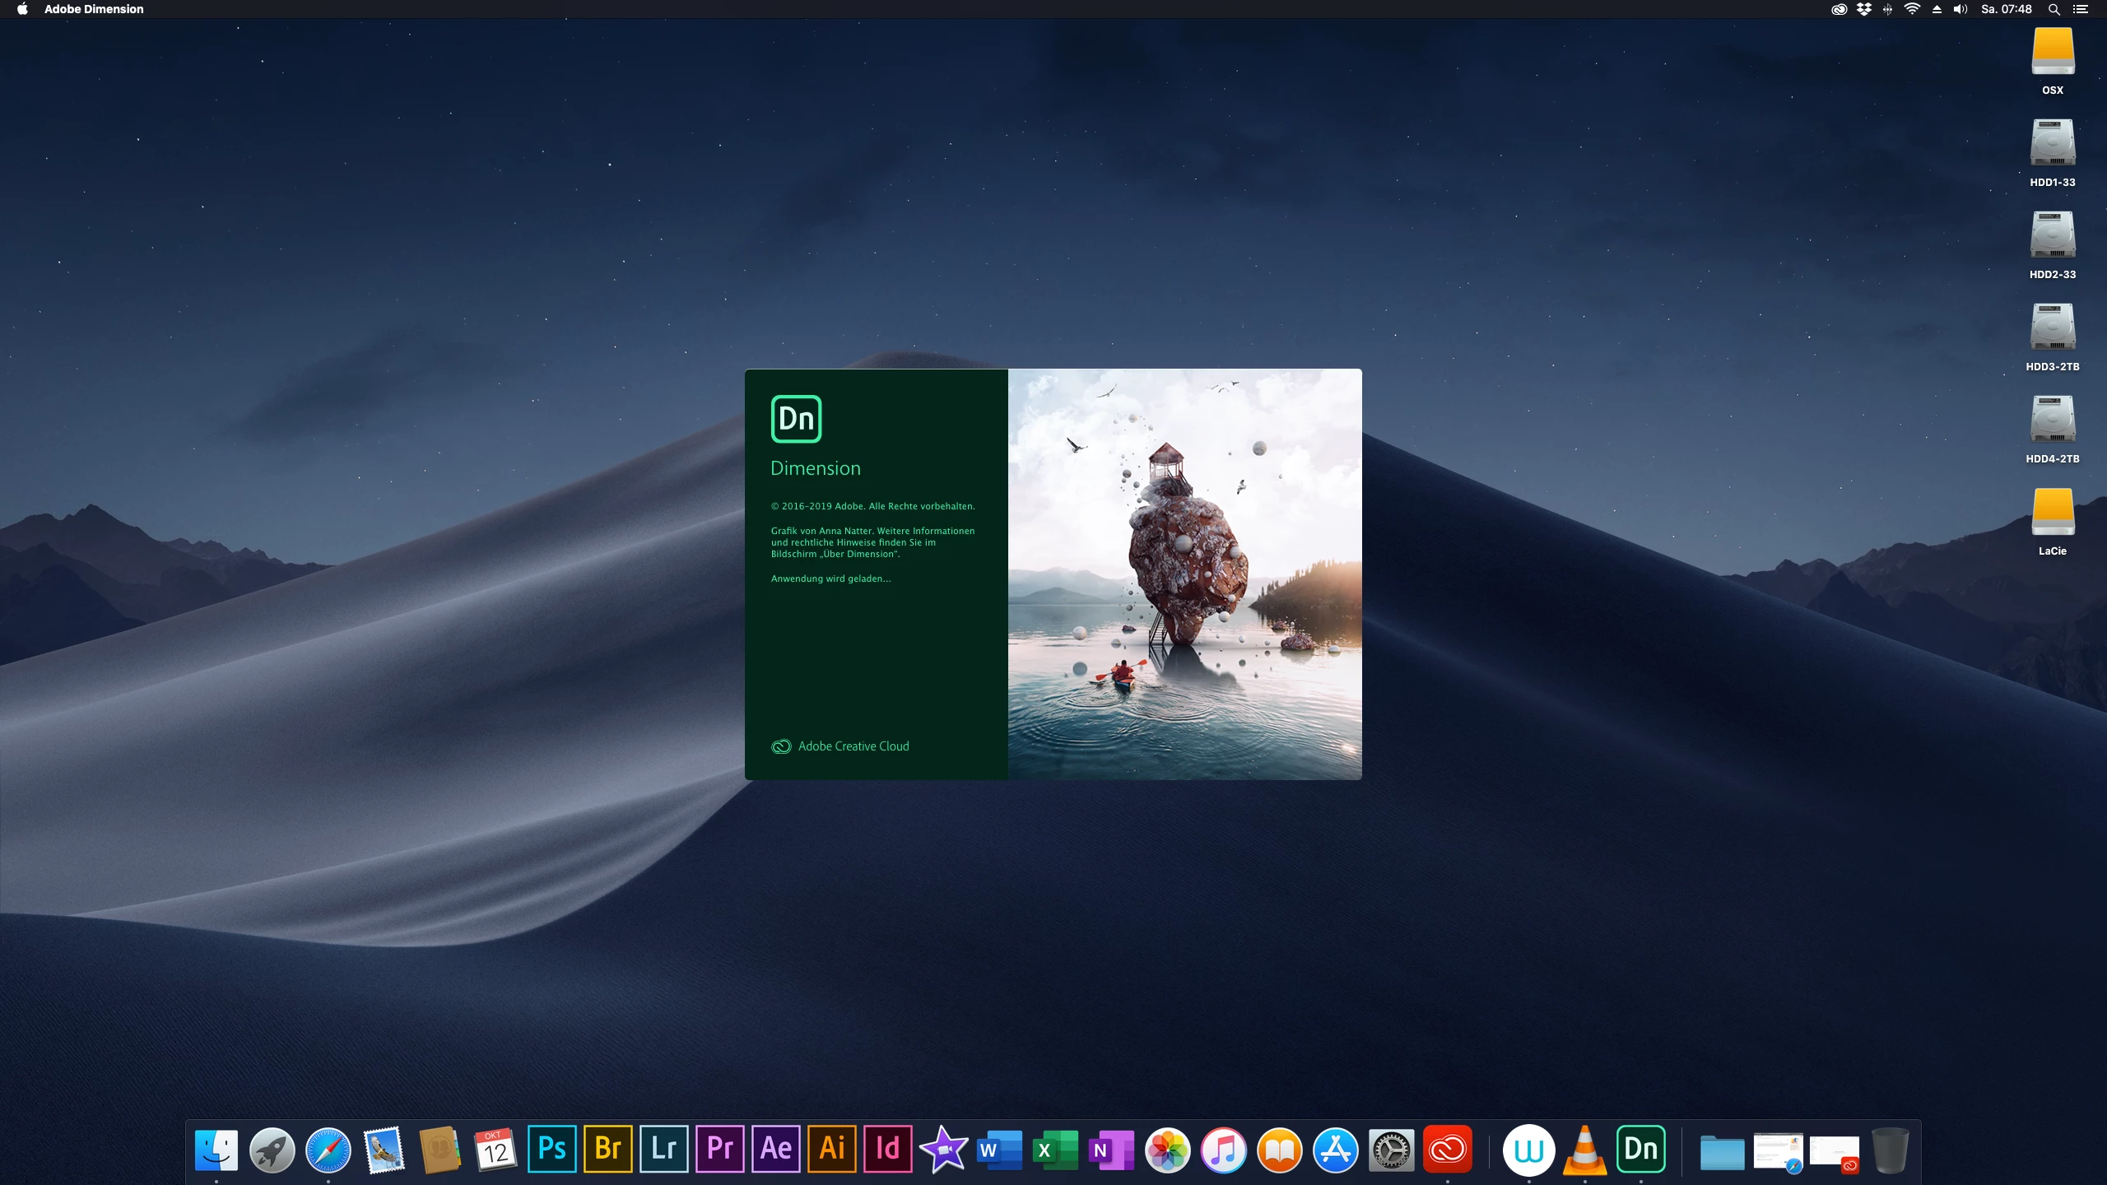Open the Apple menu
The width and height of the screenshot is (2107, 1185).
(22, 9)
